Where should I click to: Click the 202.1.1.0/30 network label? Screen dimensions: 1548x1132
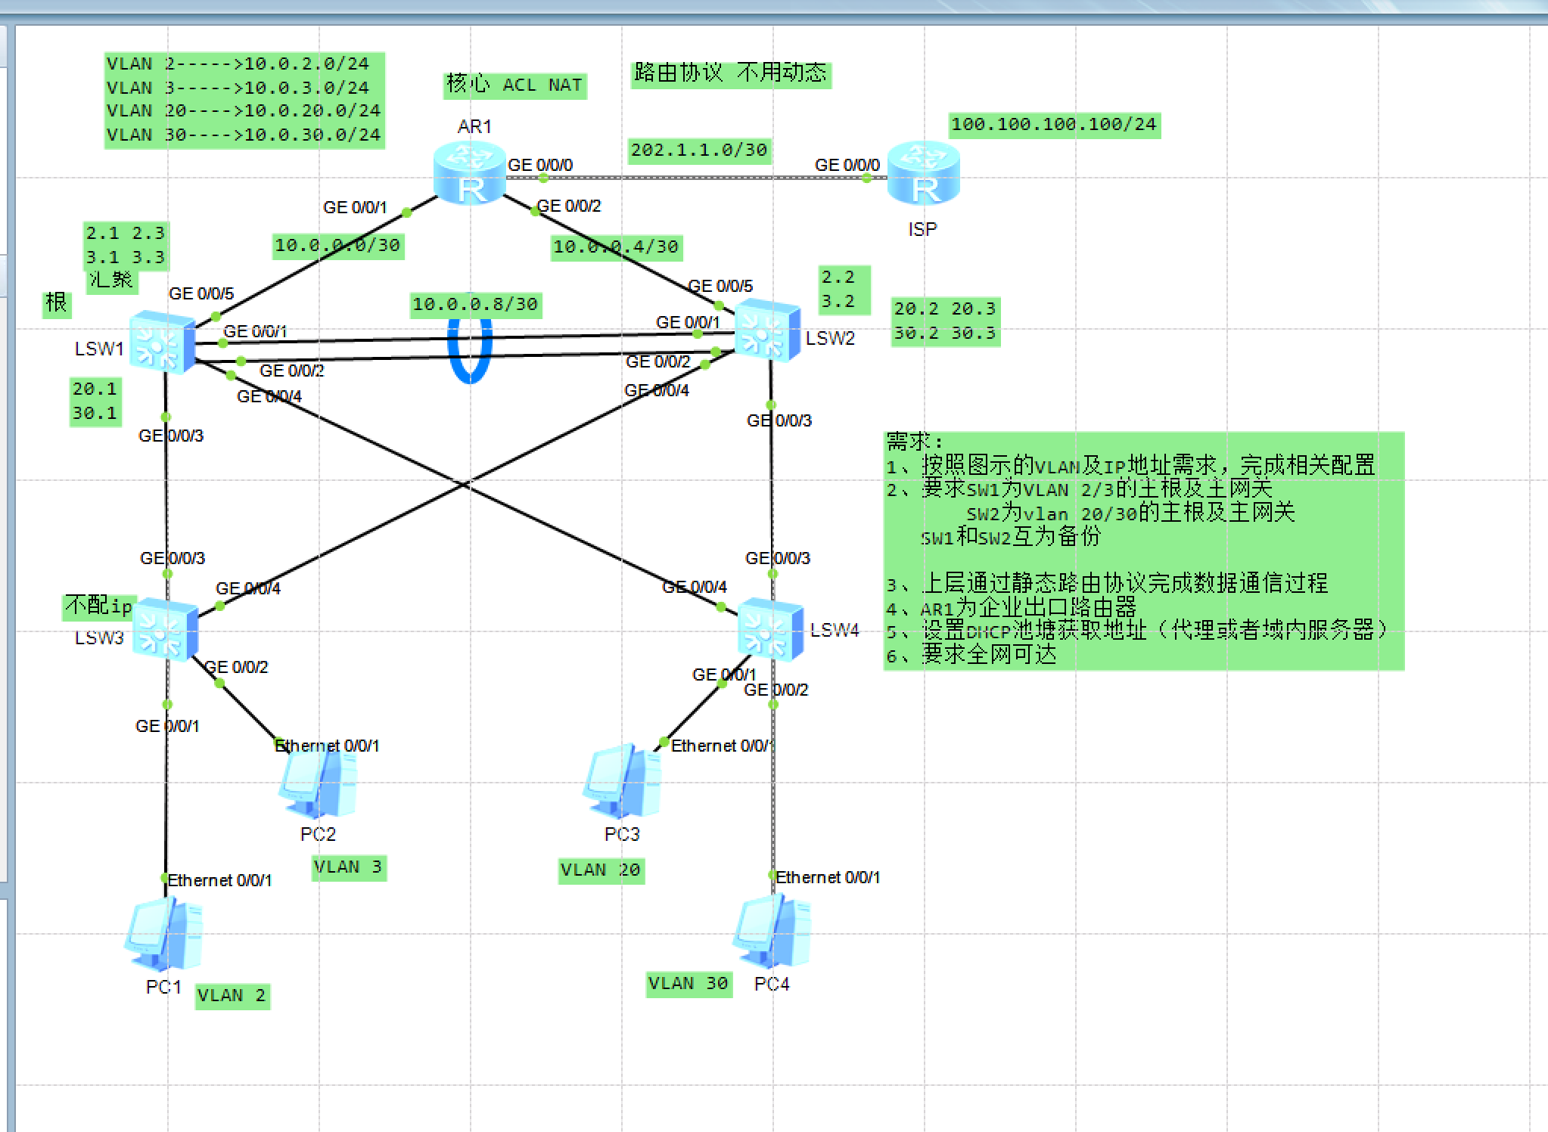(699, 150)
